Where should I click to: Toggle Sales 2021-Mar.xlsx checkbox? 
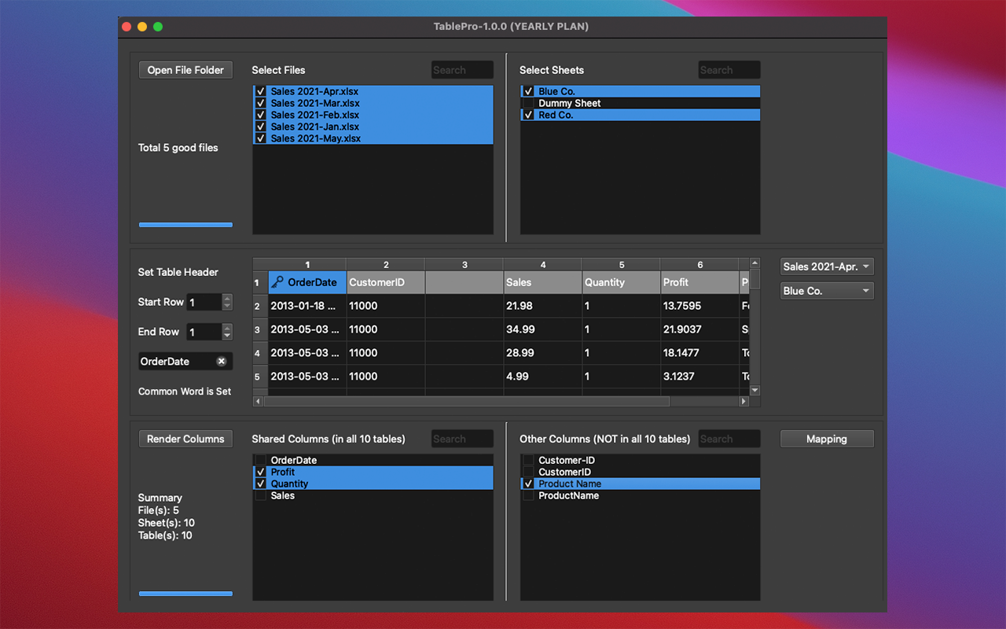point(261,103)
